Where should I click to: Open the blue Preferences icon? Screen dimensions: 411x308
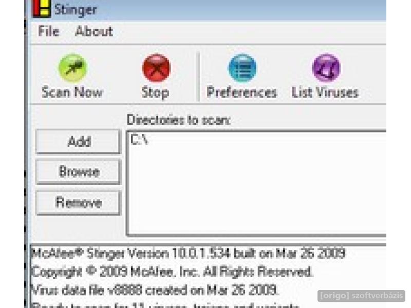(242, 68)
